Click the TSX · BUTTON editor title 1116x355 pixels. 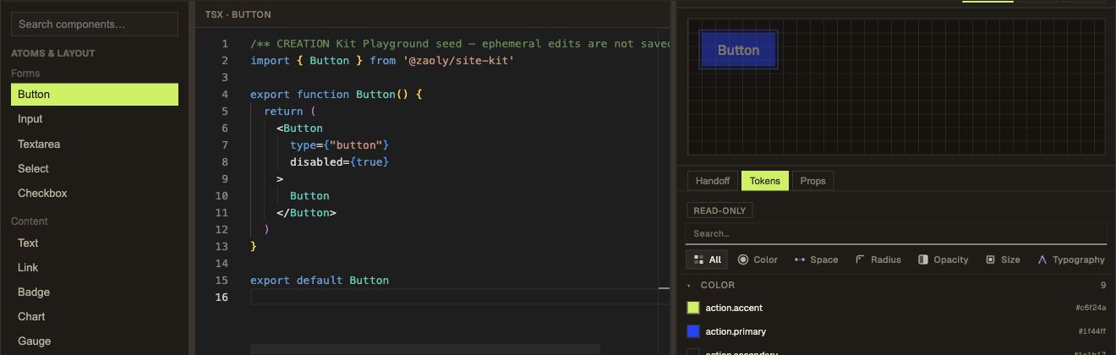point(238,14)
